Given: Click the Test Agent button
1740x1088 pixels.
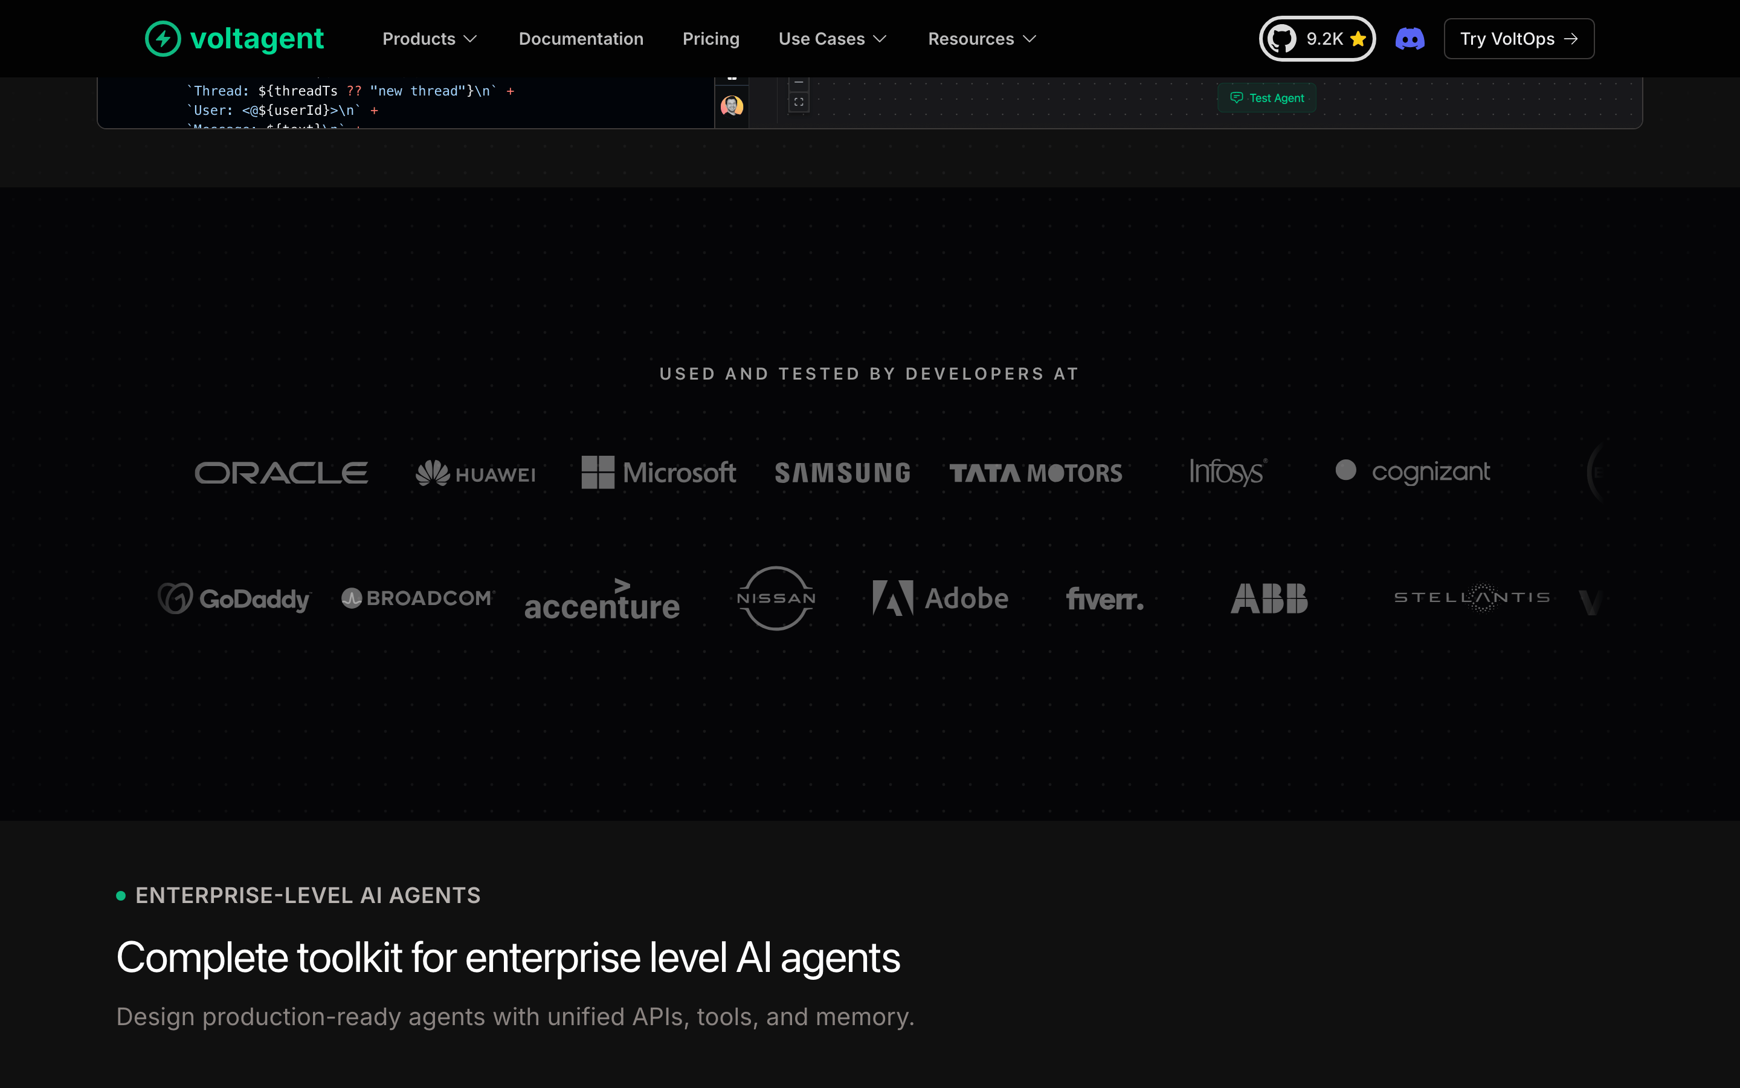Looking at the screenshot, I should tap(1267, 98).
